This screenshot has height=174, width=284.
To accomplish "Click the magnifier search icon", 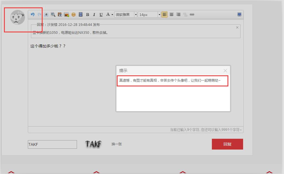I will (53, 14).
